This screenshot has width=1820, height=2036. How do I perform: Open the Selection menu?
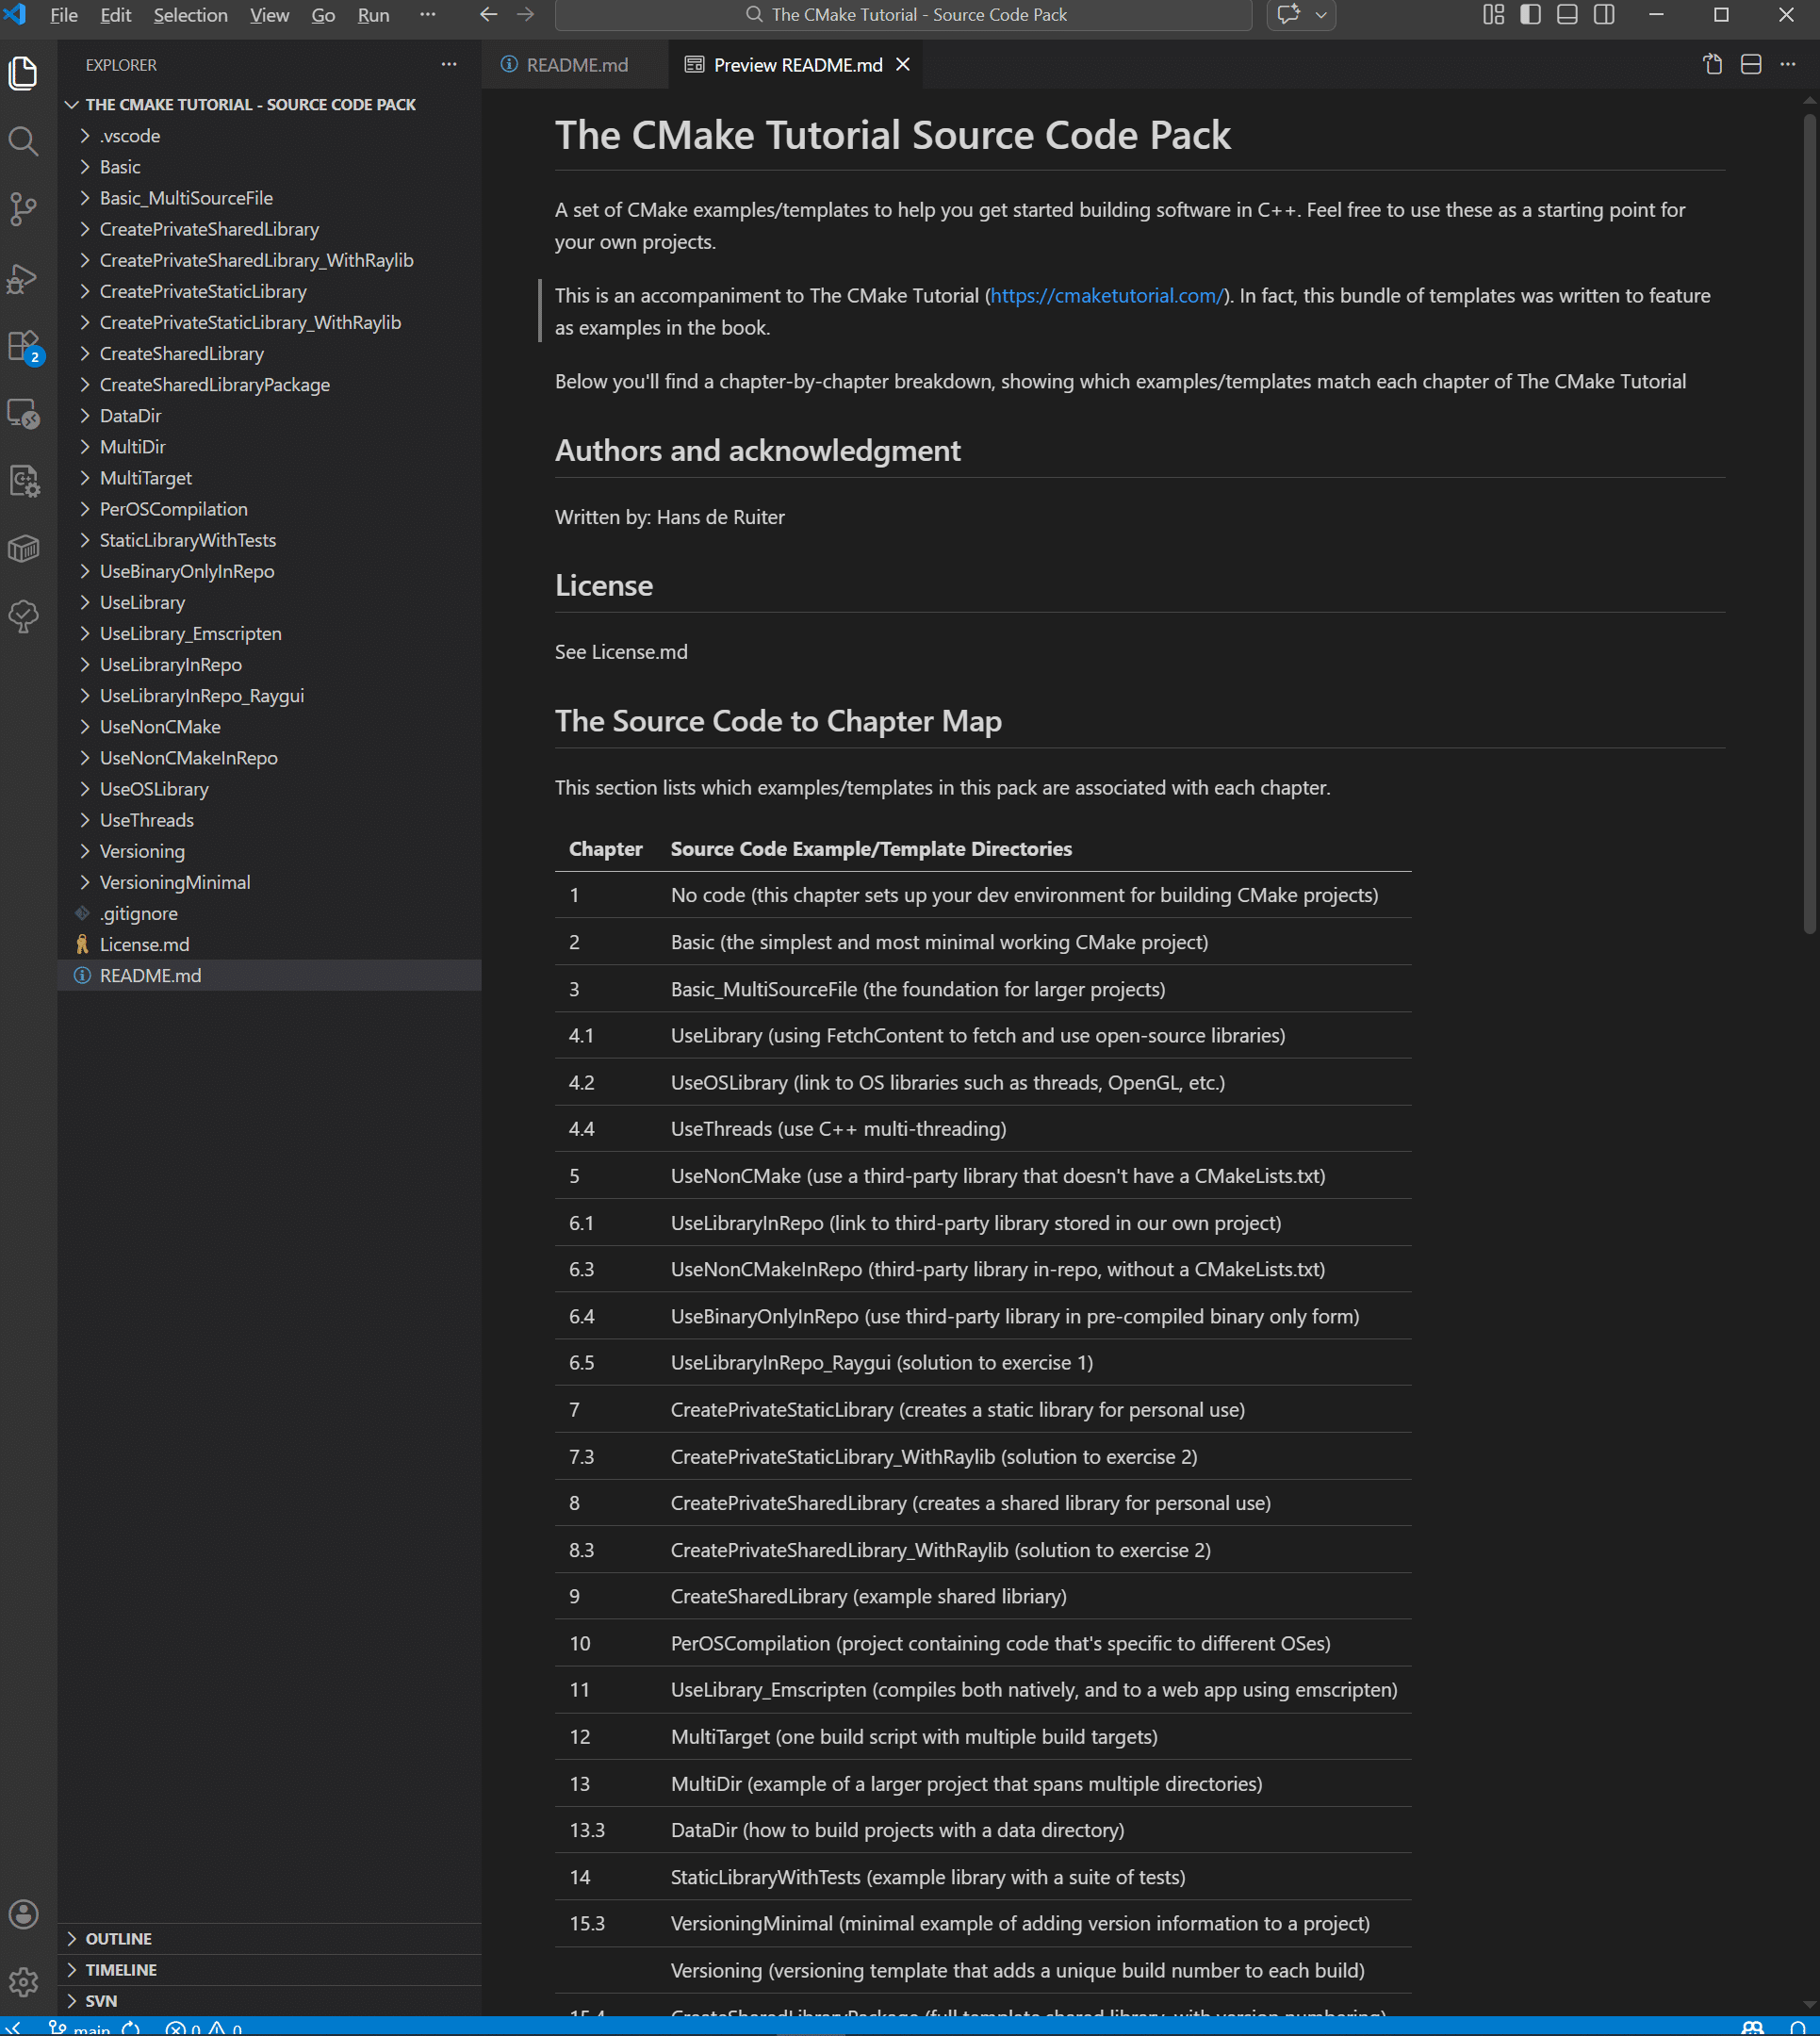tap(190, 15)
